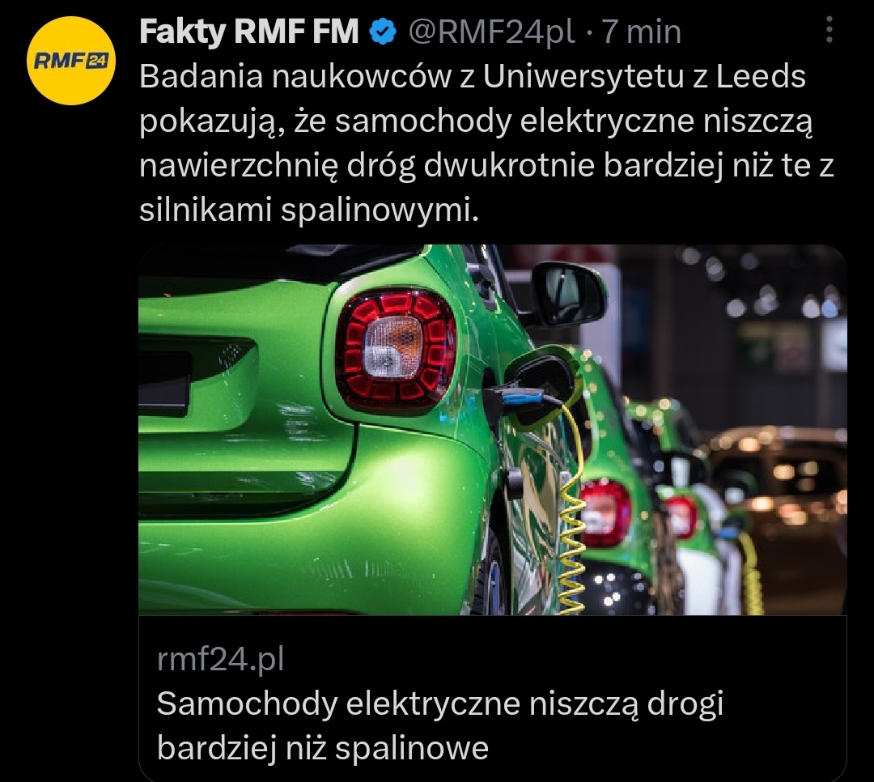Open the headline 'Samochody elektryczne niszczą drogi'

pos(439,704)
